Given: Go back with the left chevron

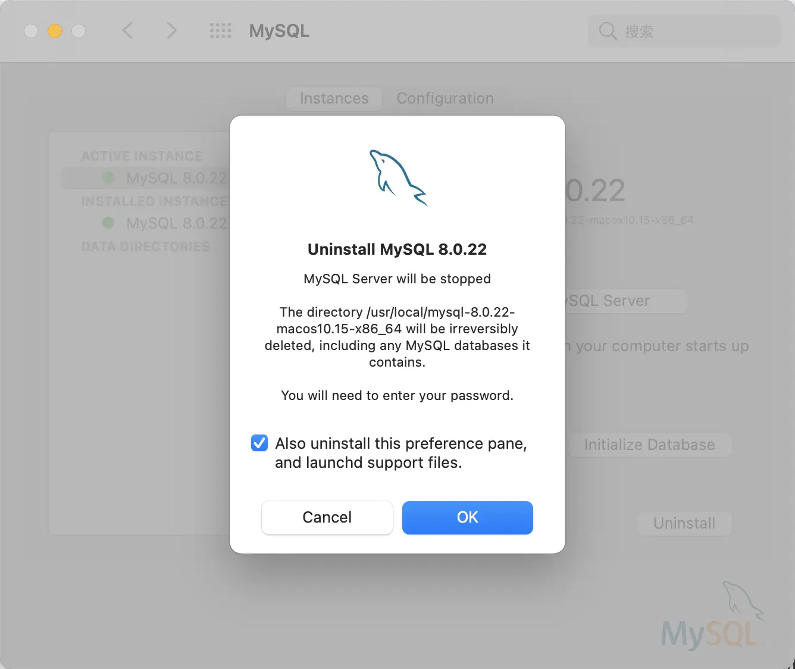Looking at the screenshot, I should (x=127, y=30).
